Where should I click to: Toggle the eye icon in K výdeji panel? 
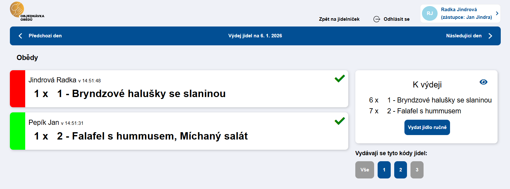[x=483, y=82]
